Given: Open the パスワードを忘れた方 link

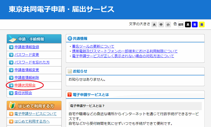Looking at the screenshot, I should tap(32, 62).
